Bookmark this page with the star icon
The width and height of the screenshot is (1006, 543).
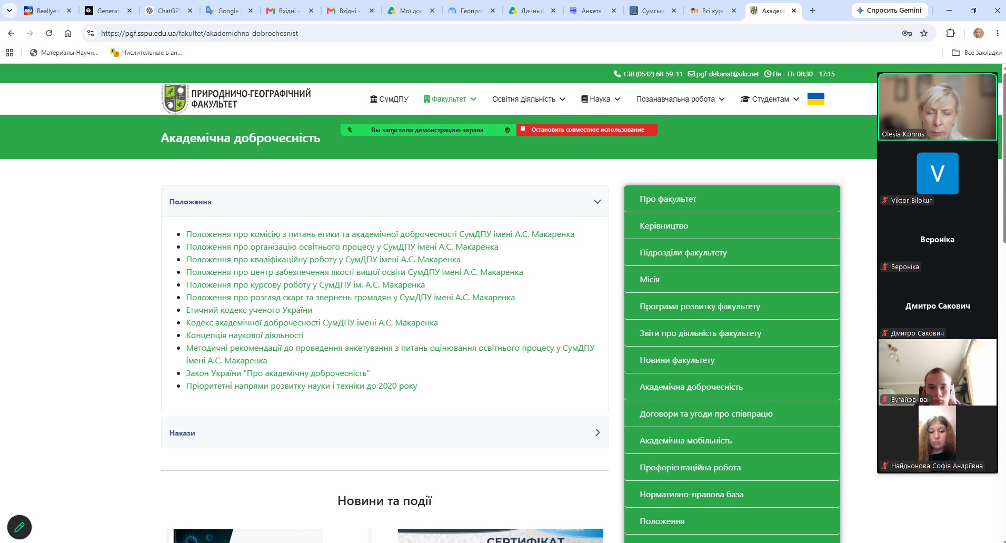[x=924, y=33]
